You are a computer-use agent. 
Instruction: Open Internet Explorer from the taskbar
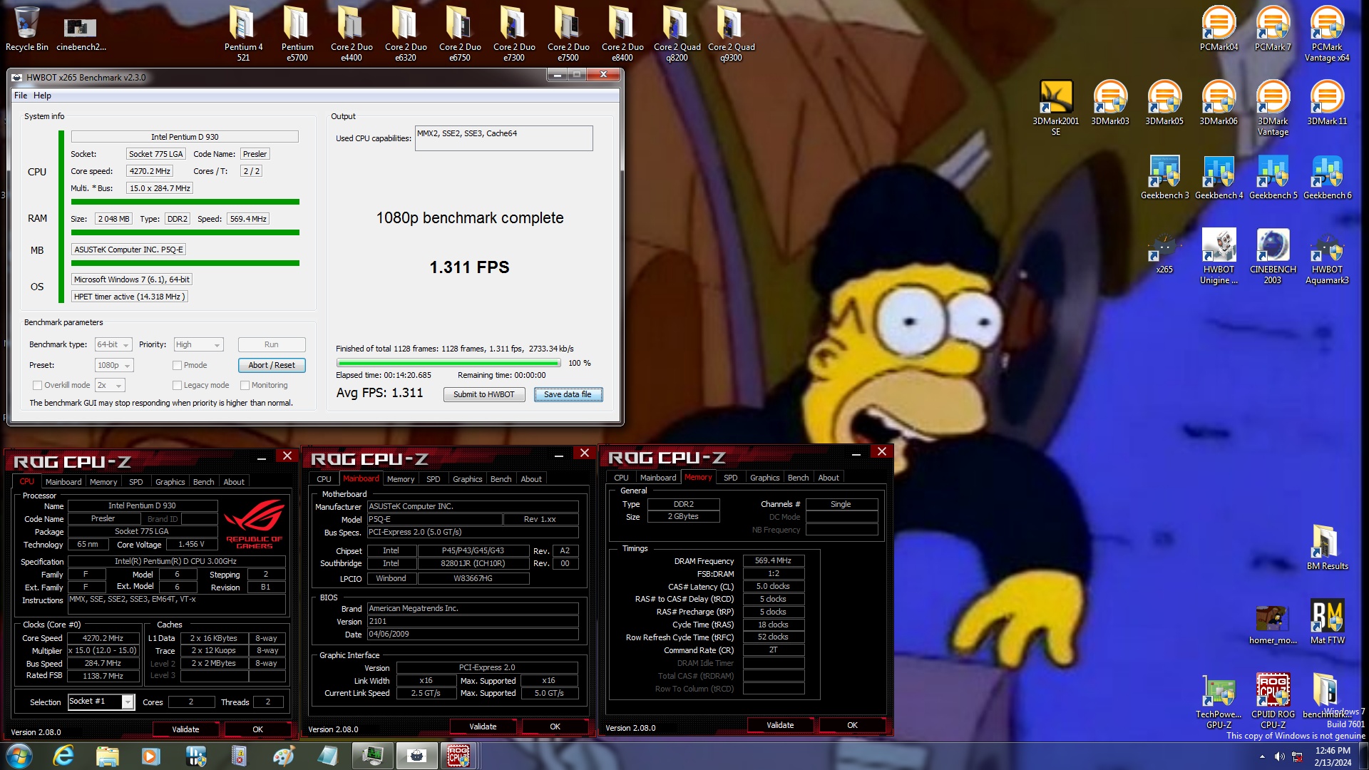[63, 755]
